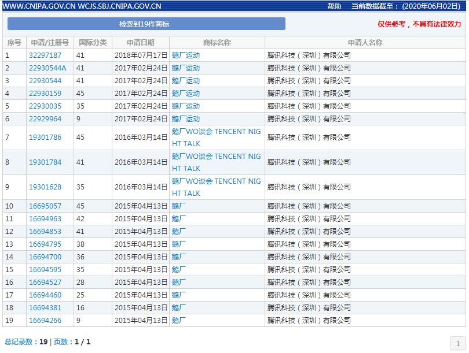Viewport: 469px width, 353px height.
Task: Click the 鹅厂运动 trademark name in row 1
Action: point(186,55)
